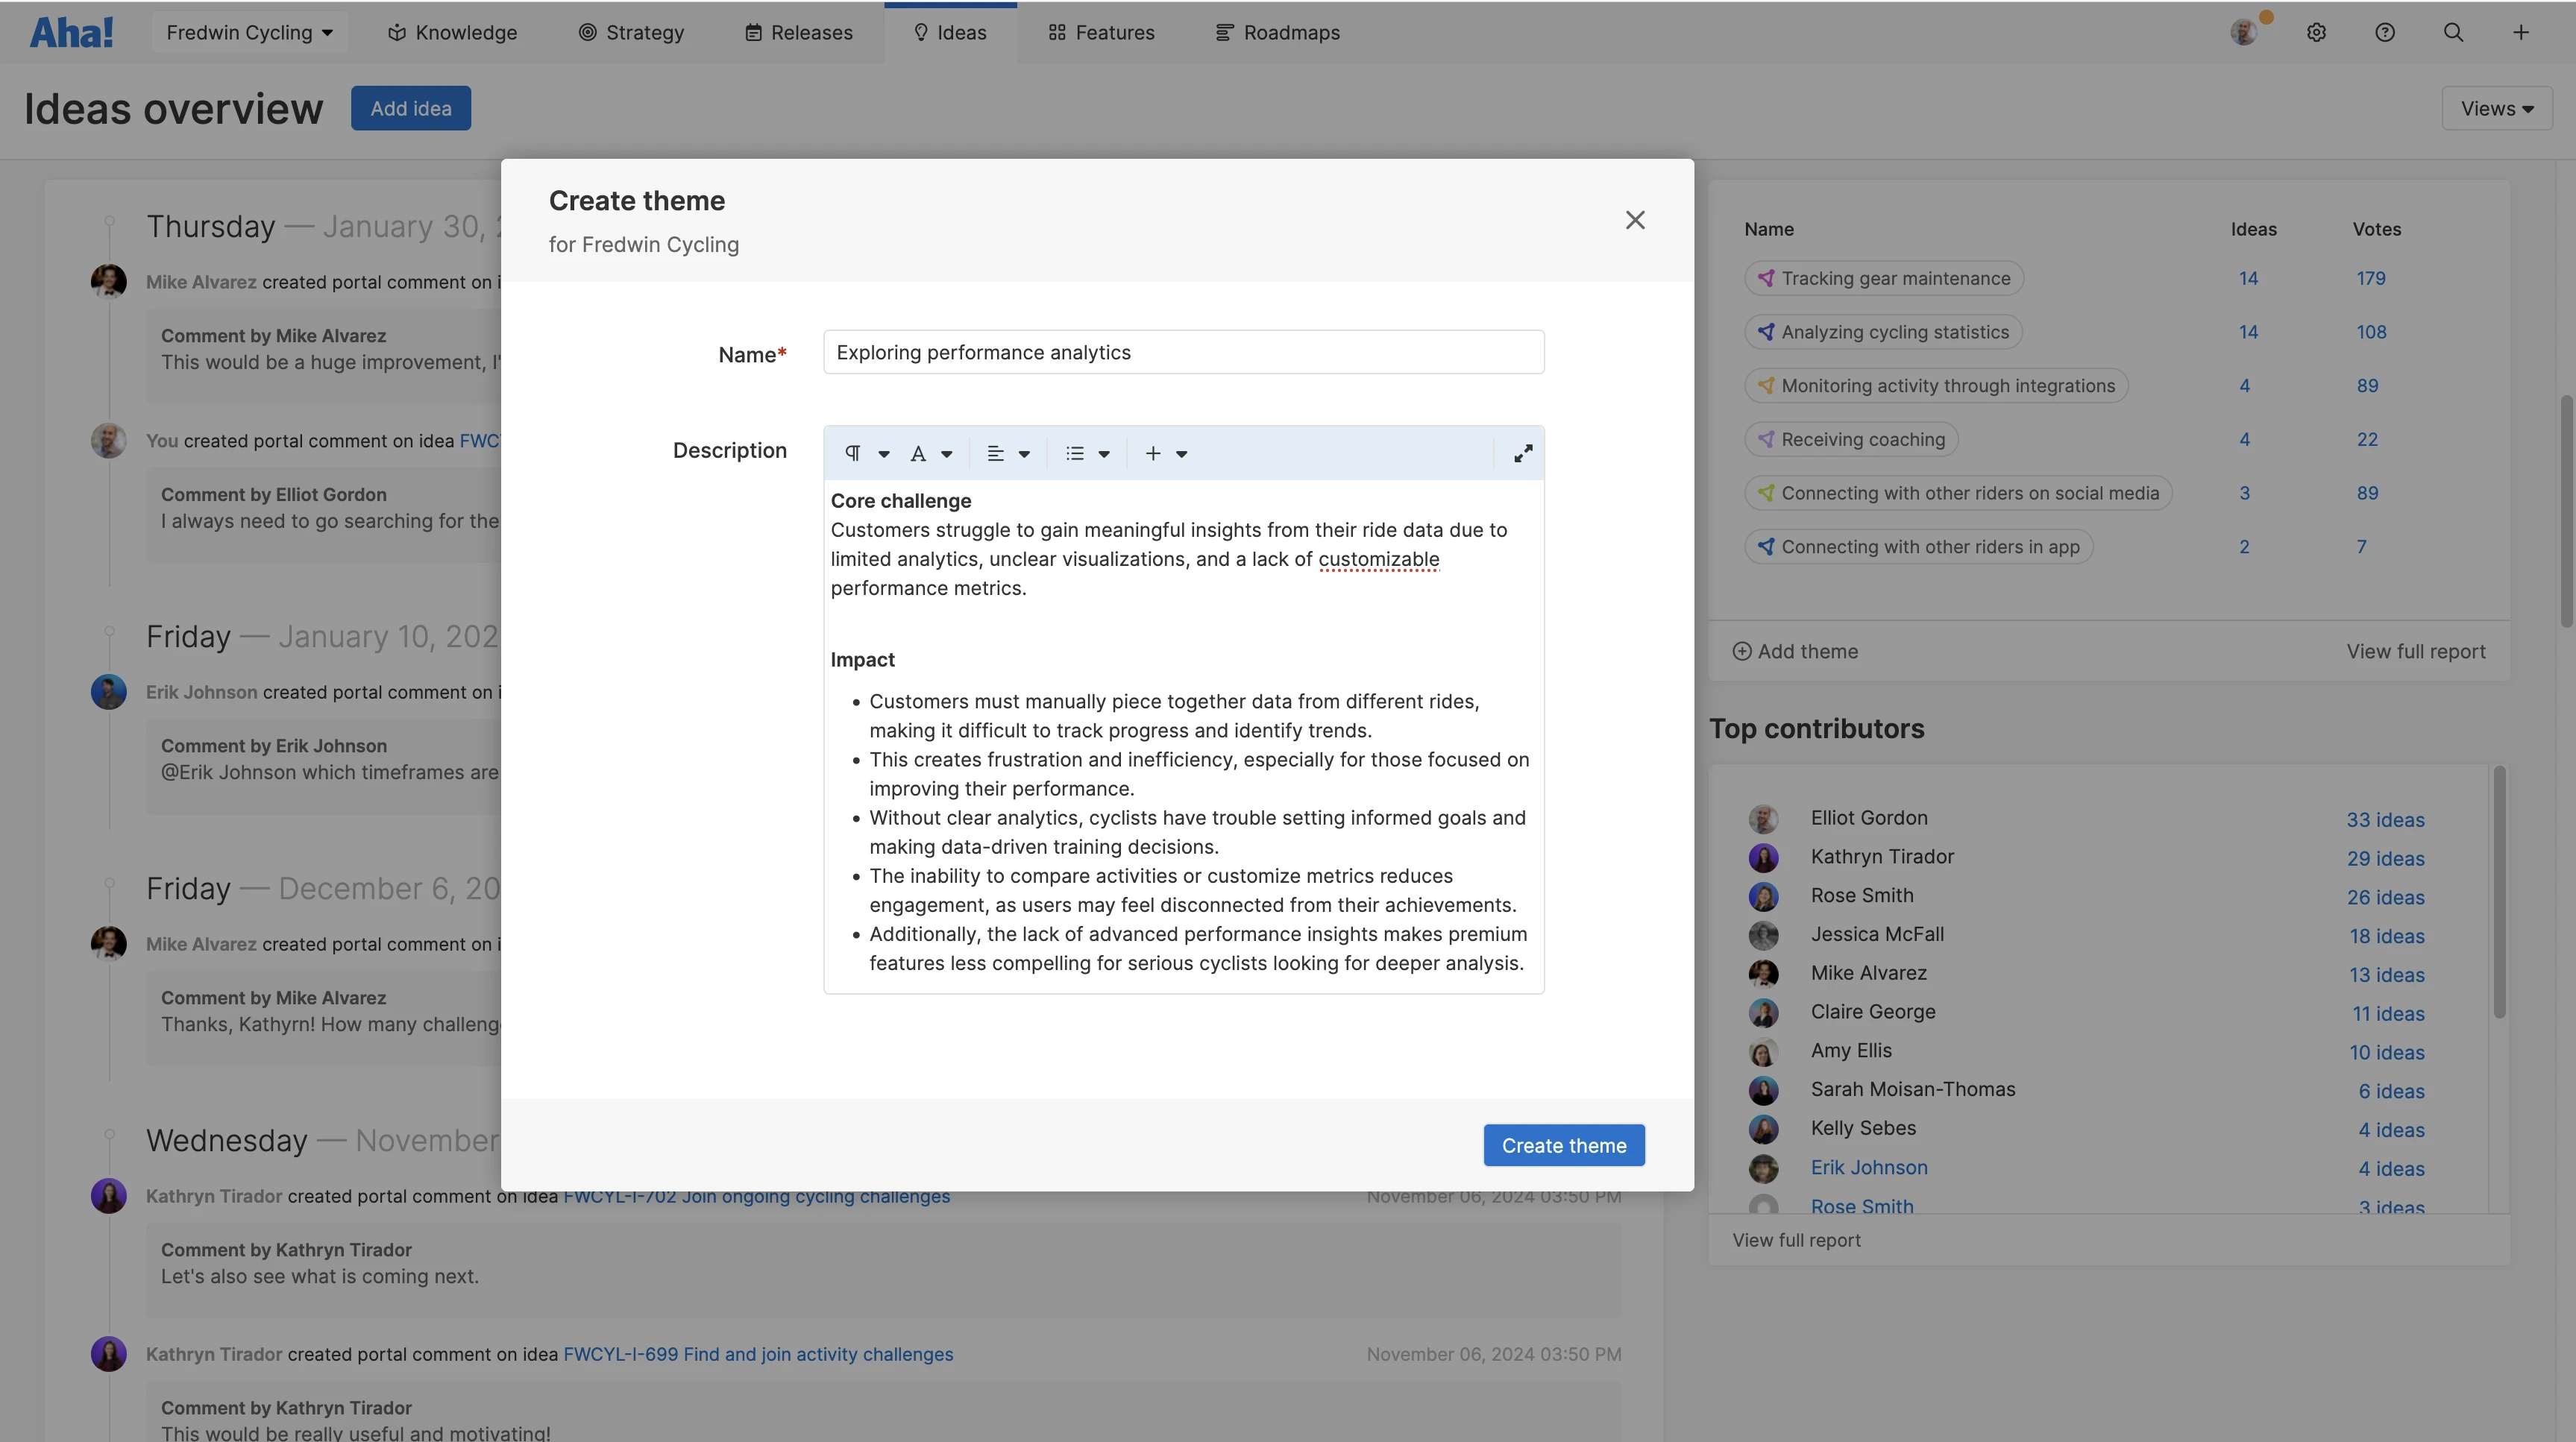Viewport: 2576px width, 1442px height.
Task: Open the text formatting A dropdown
Action: (x=930, y=454)
